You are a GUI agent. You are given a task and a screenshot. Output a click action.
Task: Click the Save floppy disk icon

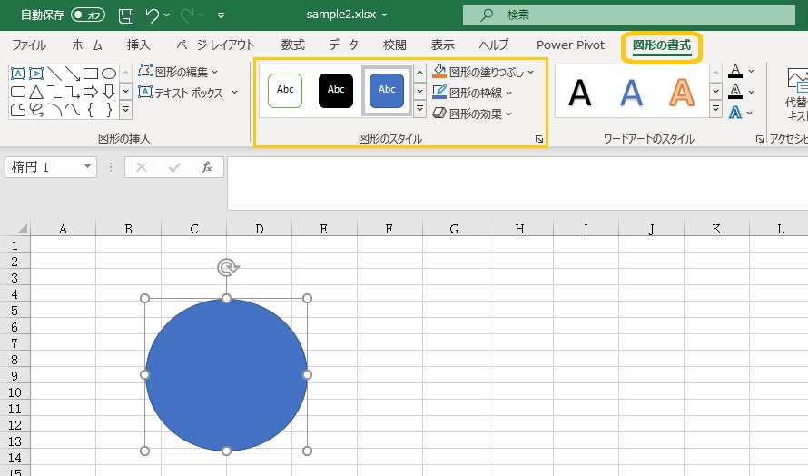(x=126, y=15)
